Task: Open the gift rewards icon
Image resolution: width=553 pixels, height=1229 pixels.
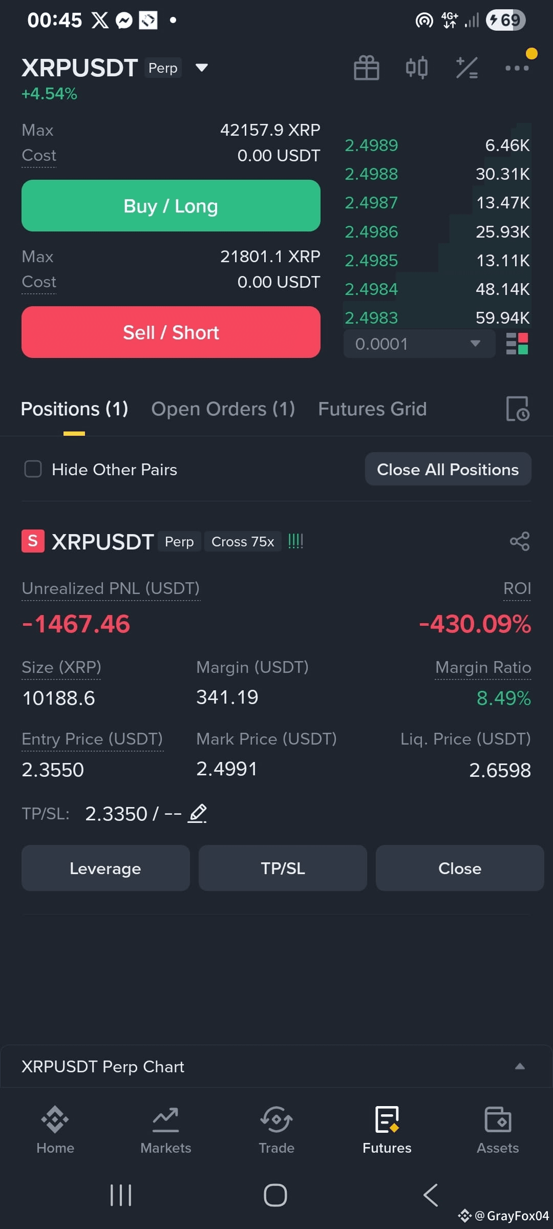Action: pyautogui.click(x=367, y=68)
